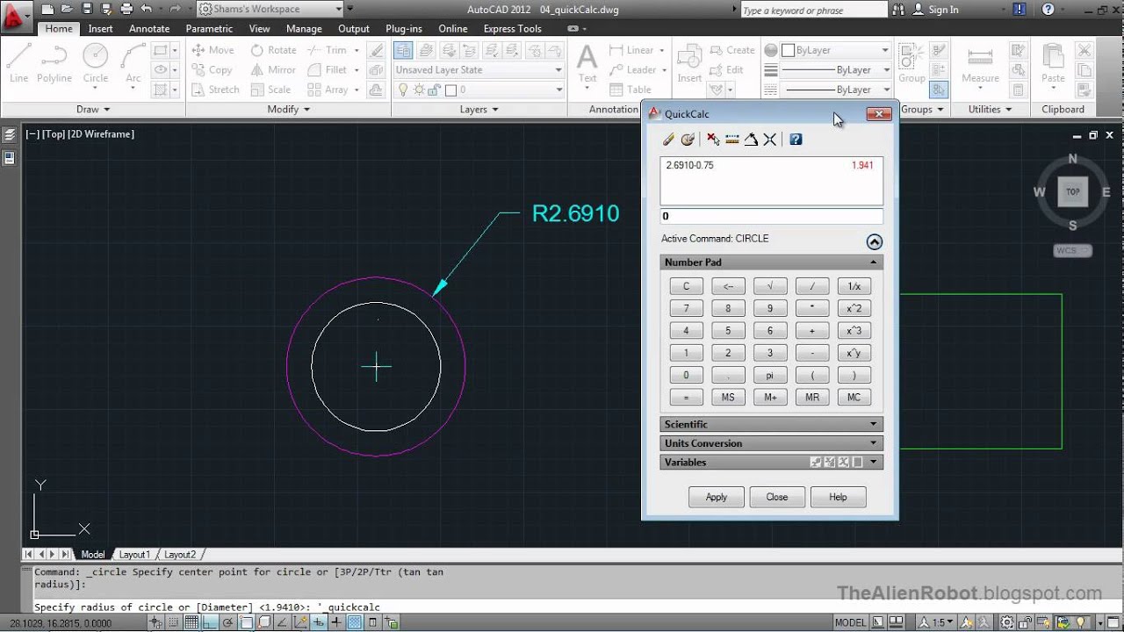The image size is (1124, 632).
Task: Click the Close button in QuickCalc
Action: tap(777, 497)
